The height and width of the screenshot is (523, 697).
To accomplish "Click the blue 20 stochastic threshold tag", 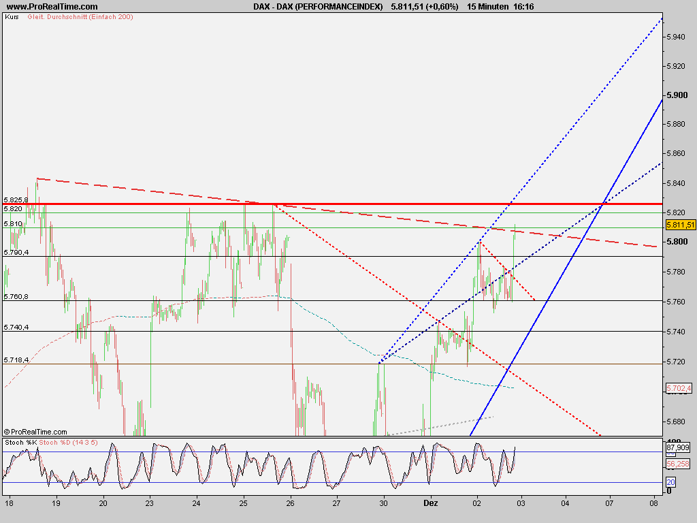I will tap(670, 483).
